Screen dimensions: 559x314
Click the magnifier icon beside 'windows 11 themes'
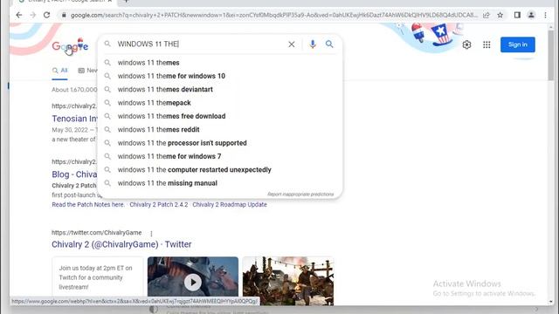(107, 63)
